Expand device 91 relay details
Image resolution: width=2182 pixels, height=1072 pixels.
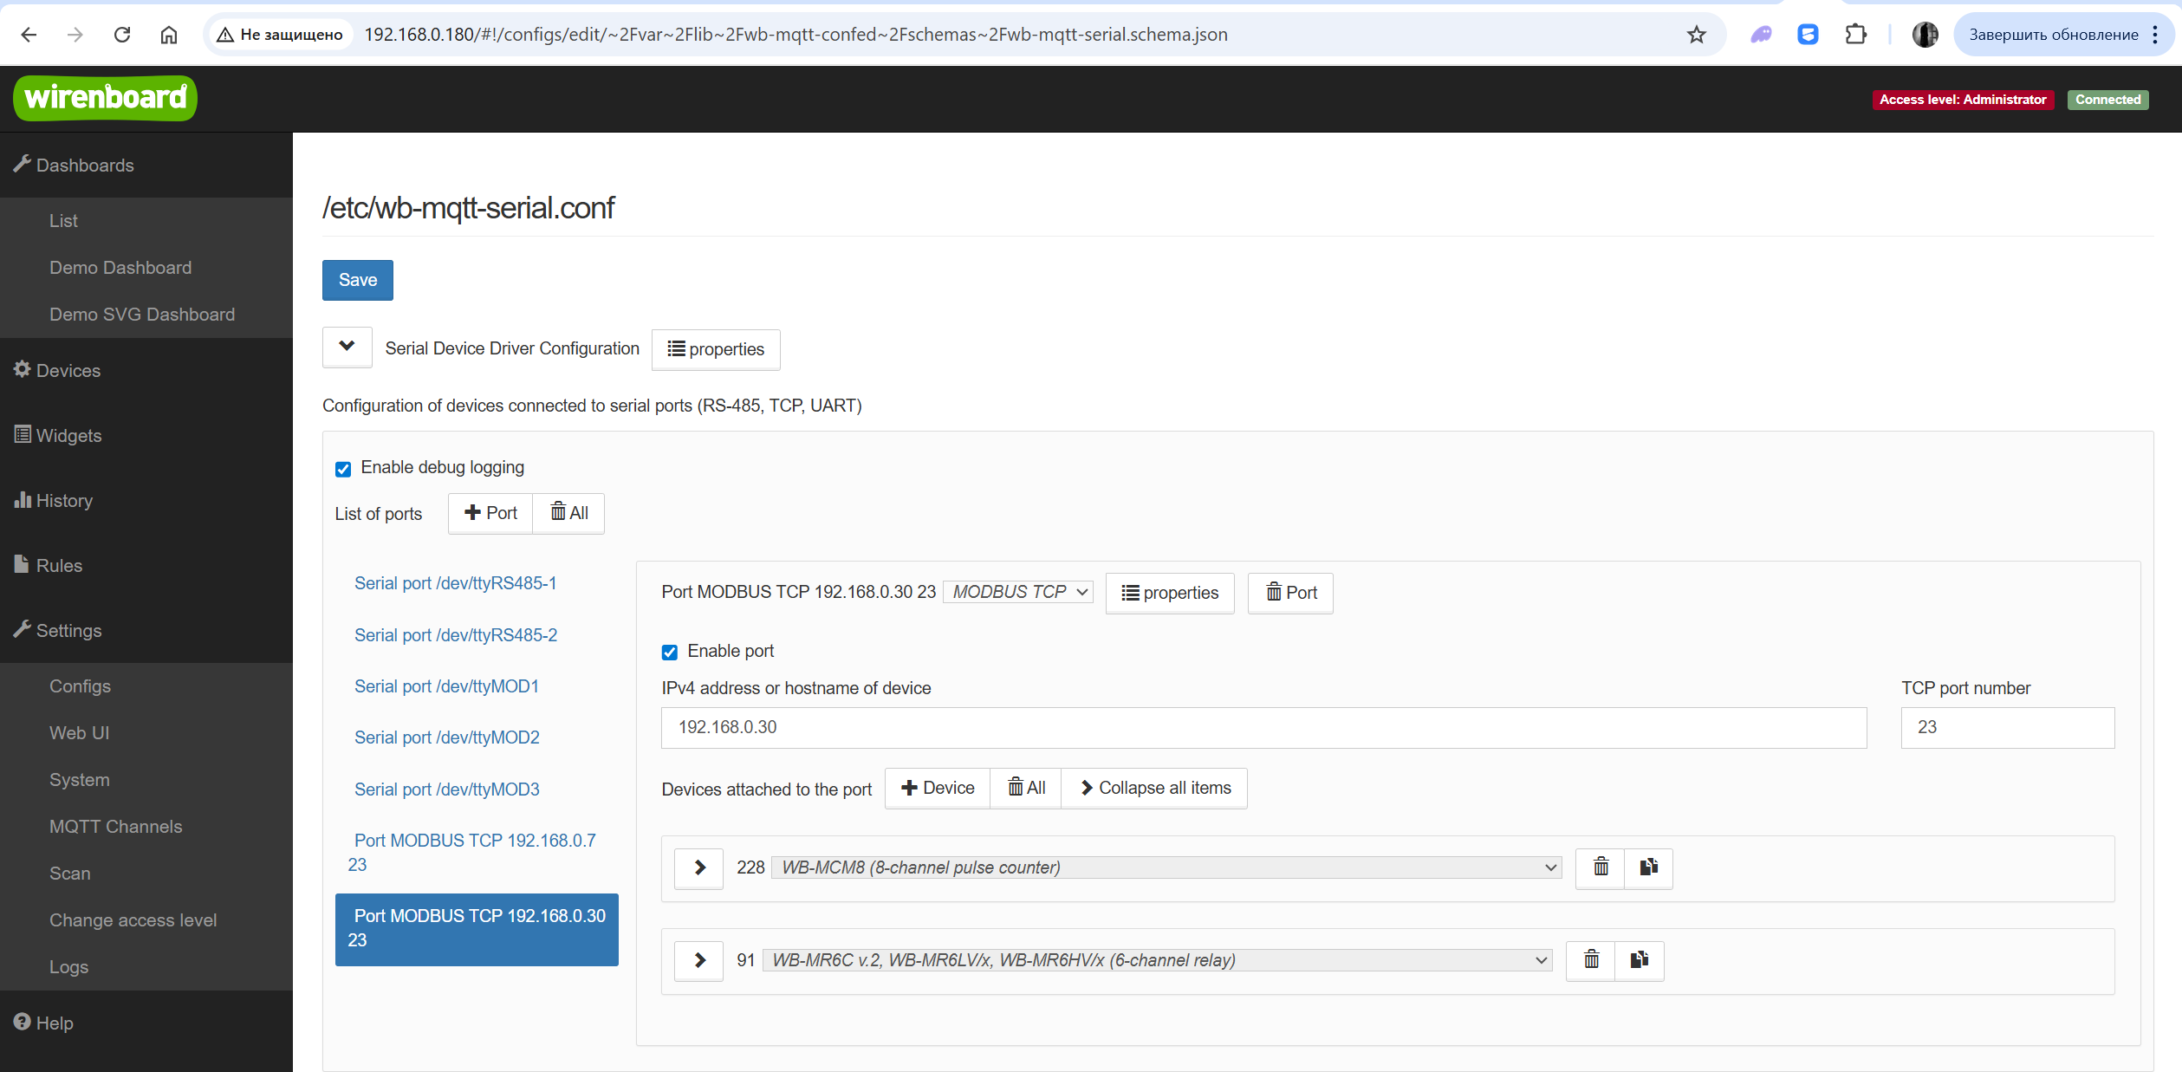click(699, 960)
